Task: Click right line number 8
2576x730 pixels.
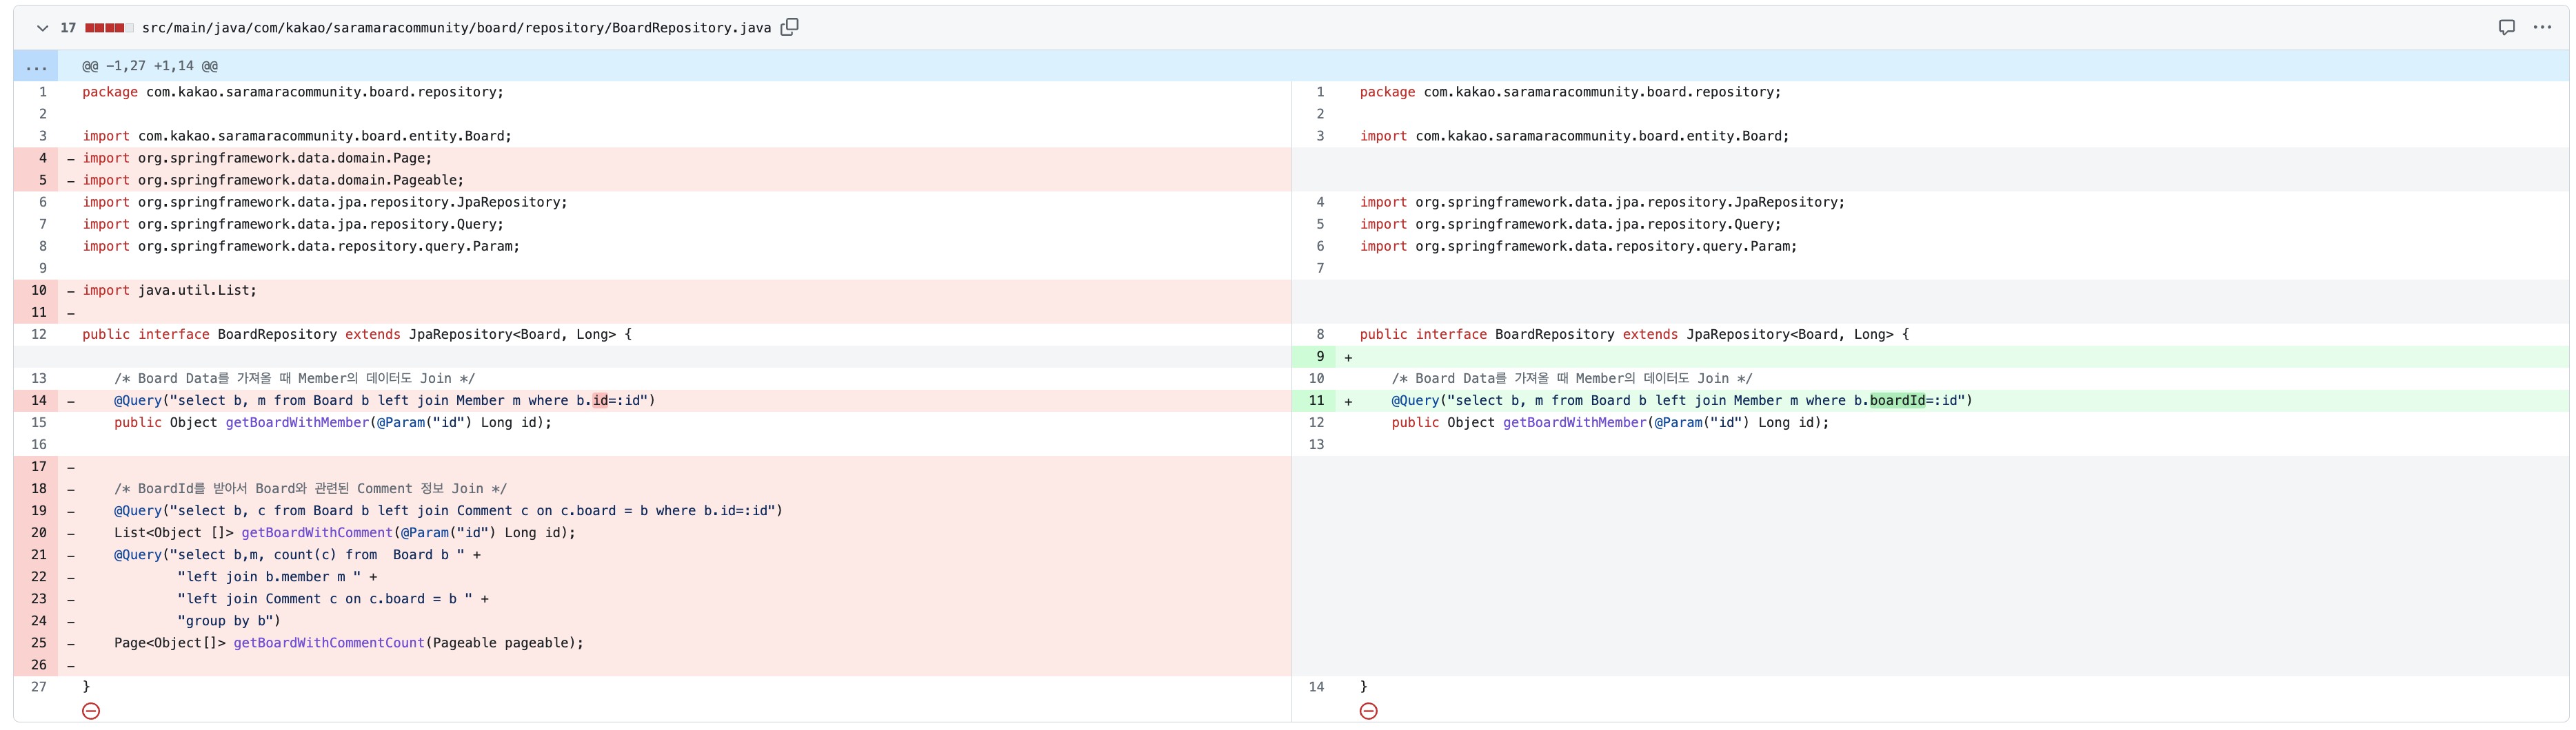Action: pyautogui.click(x=1320, y=335)
